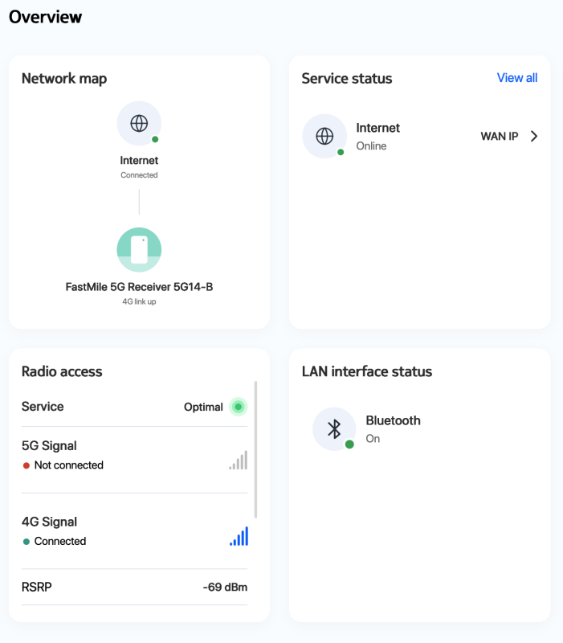Click the FastMile 5G Receiver 5G14-B label
The width and height of the screenshot is (563, 643).
click(x=139, y=286)
